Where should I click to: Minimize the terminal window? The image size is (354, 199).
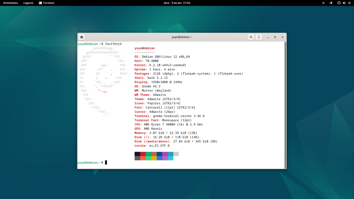[x=268, y=37]
